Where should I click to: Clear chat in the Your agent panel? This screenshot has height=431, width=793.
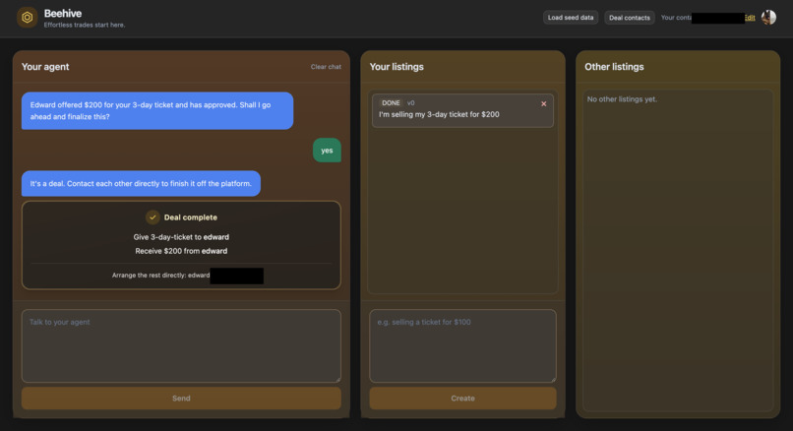coord(326,67)
